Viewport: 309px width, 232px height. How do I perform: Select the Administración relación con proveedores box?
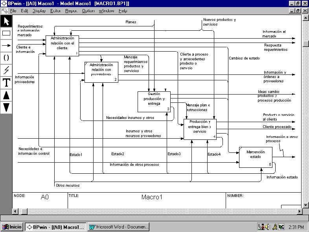point(101,72)
